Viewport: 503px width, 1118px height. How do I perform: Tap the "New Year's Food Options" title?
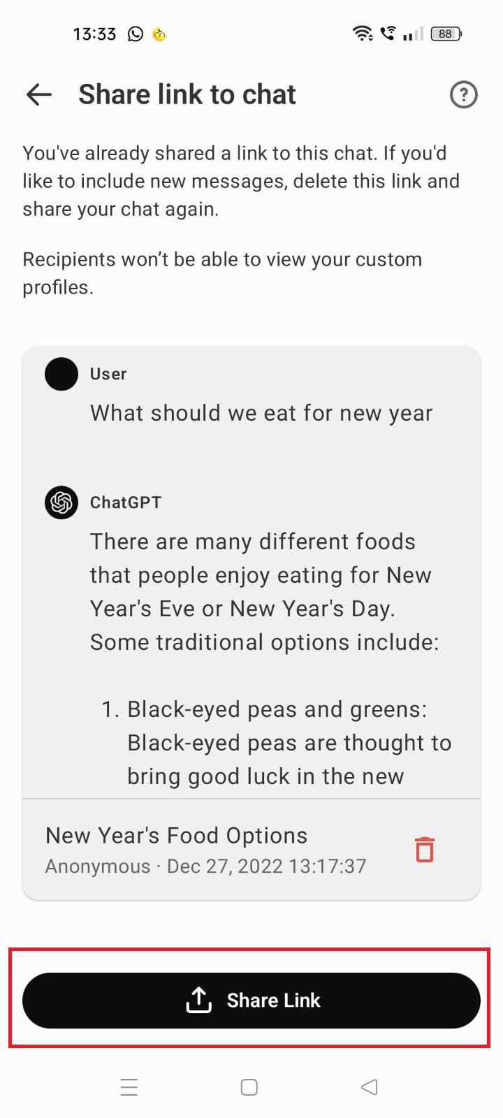tap(176, 836)
